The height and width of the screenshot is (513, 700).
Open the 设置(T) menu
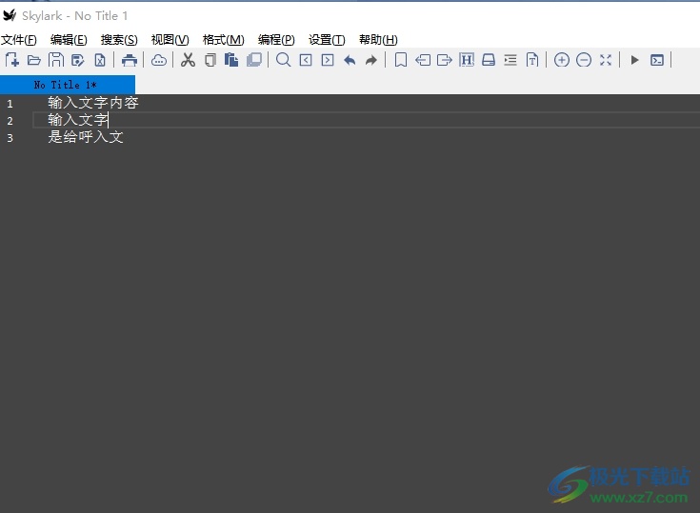pyautogui.click(x=327, y=40)
